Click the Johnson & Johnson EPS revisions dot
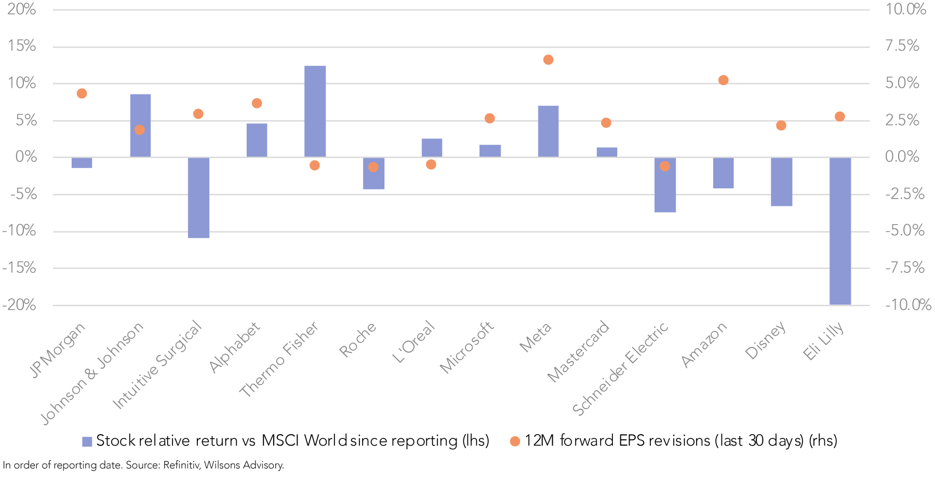Image resolution: width=935 pixels, height=484 pixels. (x=139, y=130)
